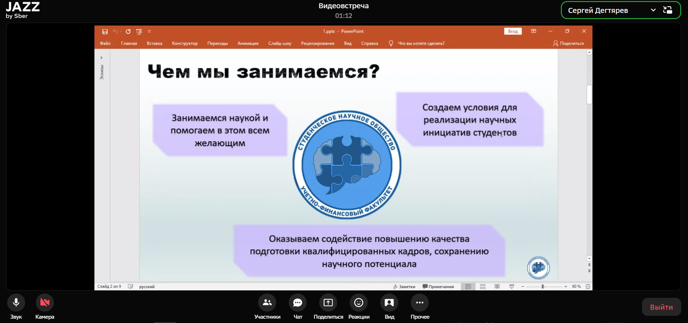Screen dimensions: 688x323
Task: Start slideshow icon in status bar
Action: coord(512,286)
